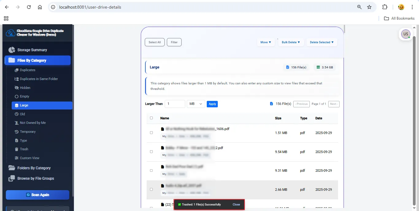
Task: Open the MB size unit dropdown
Action: [x=196, y=104]
